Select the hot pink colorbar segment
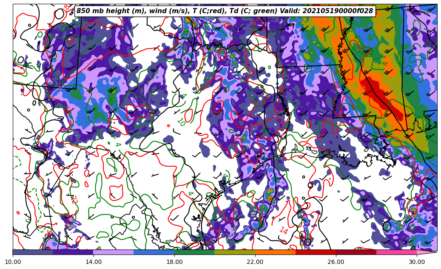 point(396,252)
